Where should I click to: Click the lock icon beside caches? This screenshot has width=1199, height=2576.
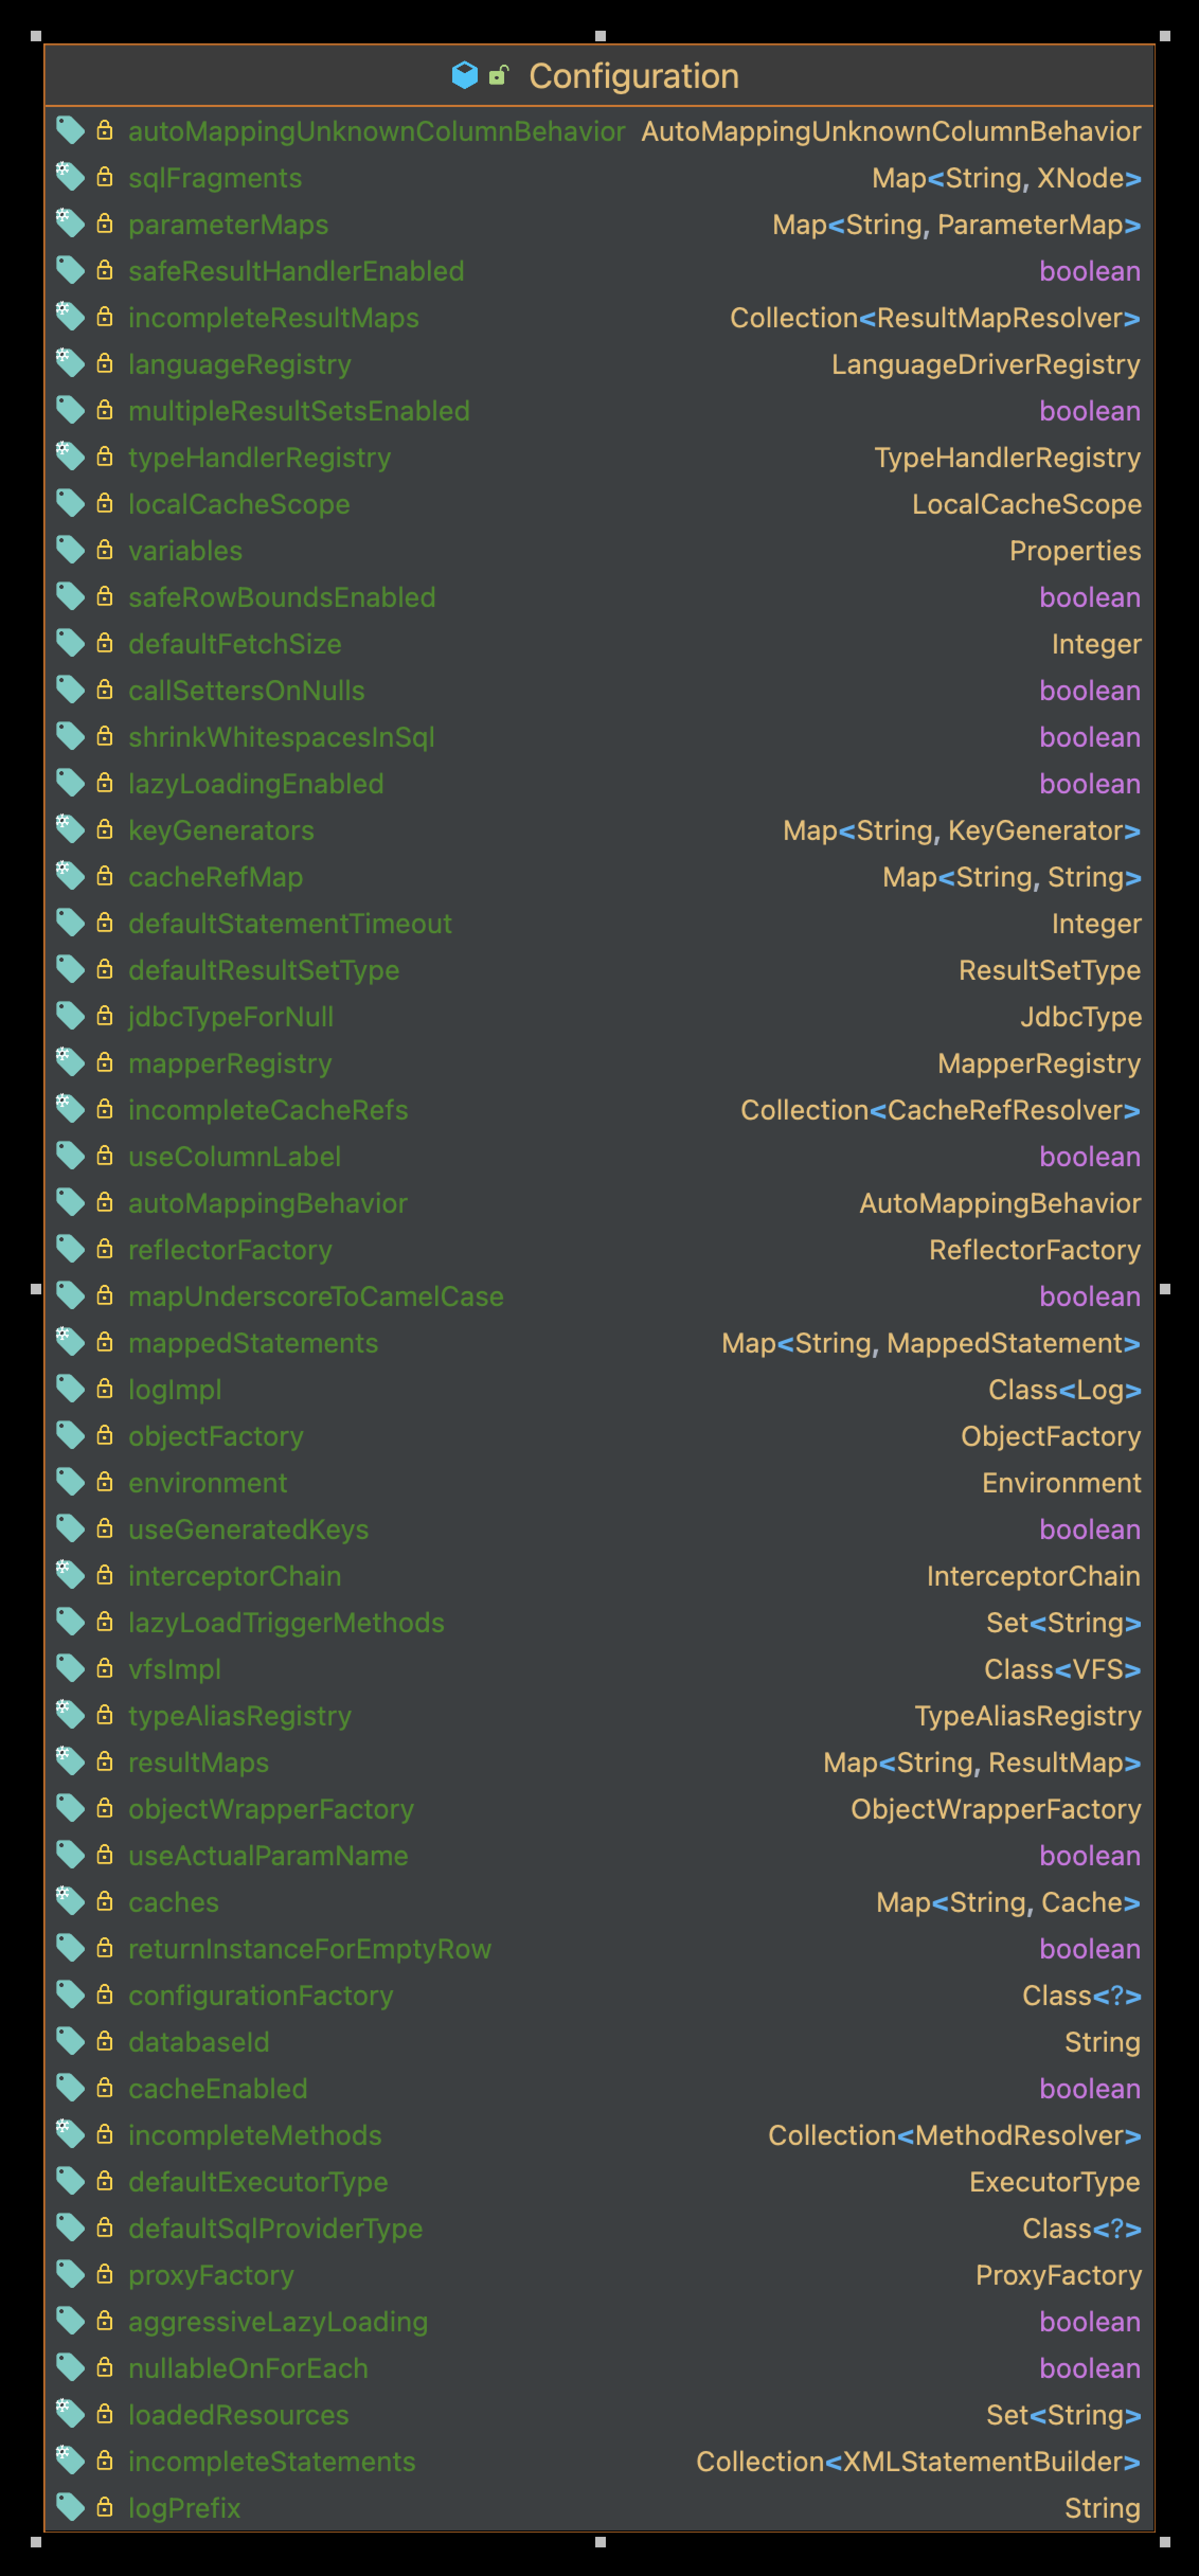tap(104, 1901)
